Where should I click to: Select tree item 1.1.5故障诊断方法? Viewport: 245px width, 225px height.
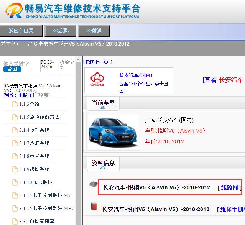(x=39, y=117)
